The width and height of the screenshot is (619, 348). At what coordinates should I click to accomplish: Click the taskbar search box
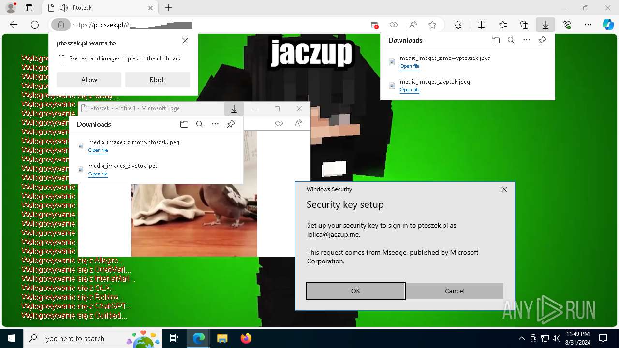pos(93,338)
